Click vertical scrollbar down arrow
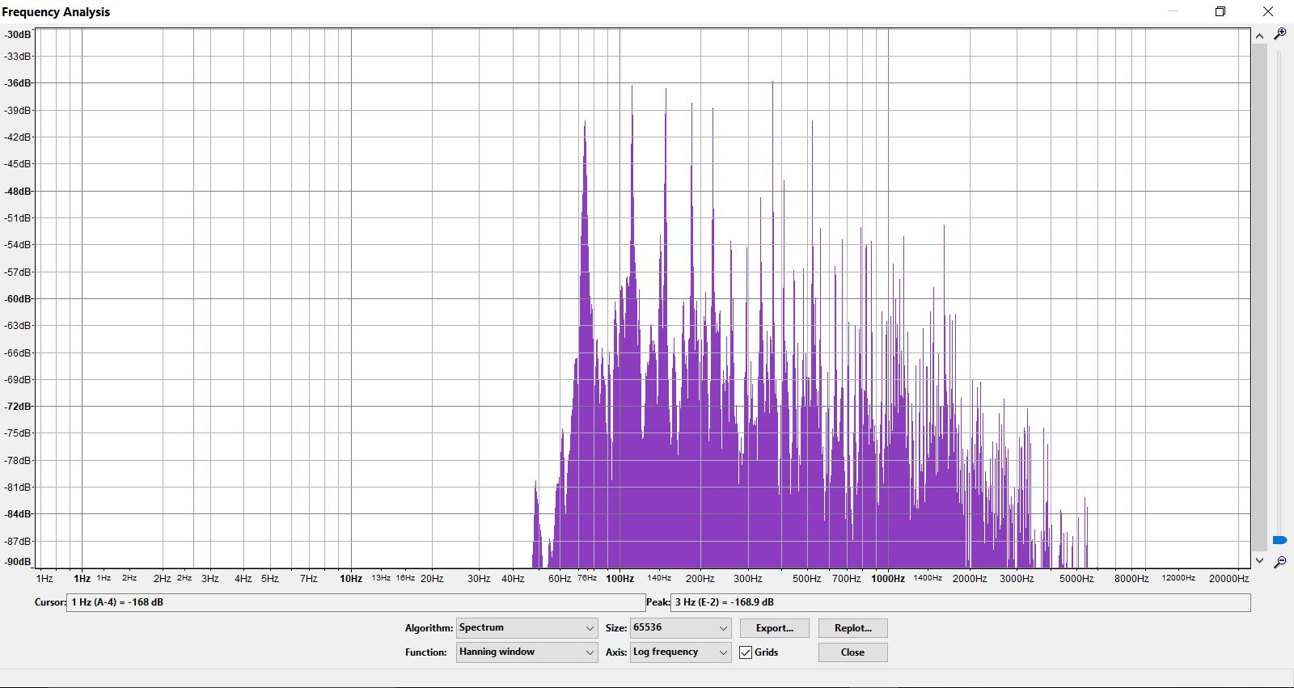 1259,560
